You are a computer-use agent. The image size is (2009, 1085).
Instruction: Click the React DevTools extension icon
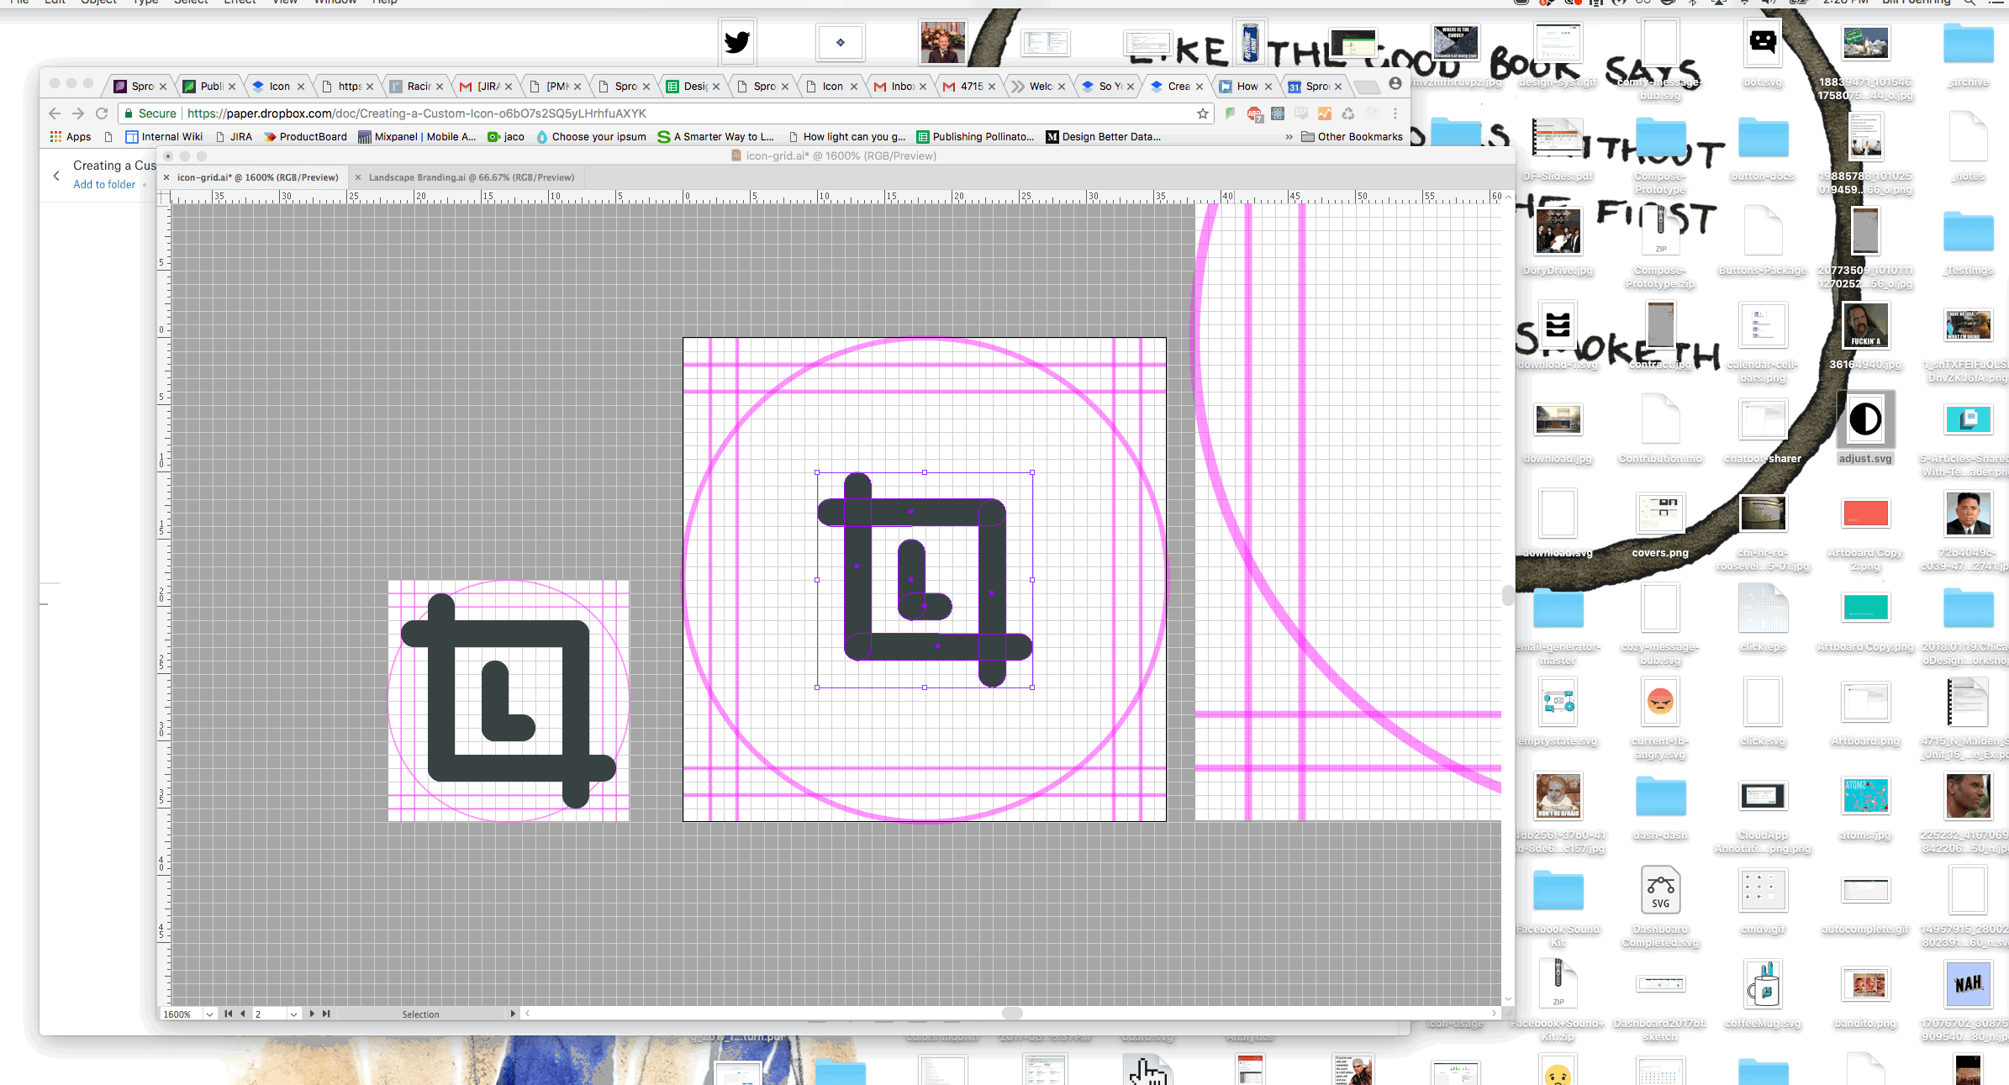1278,113
